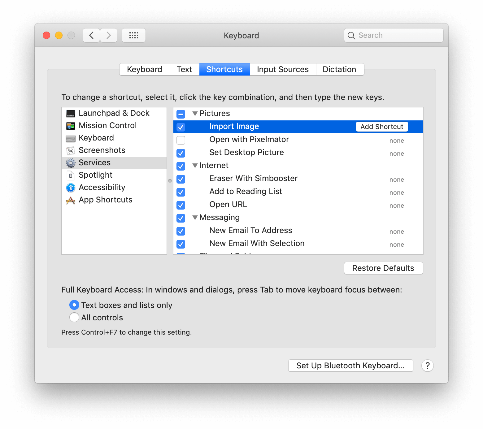Click inside the Search field
Image resolution: width=483 pixels, height=429 pixels.
(394, 35)
